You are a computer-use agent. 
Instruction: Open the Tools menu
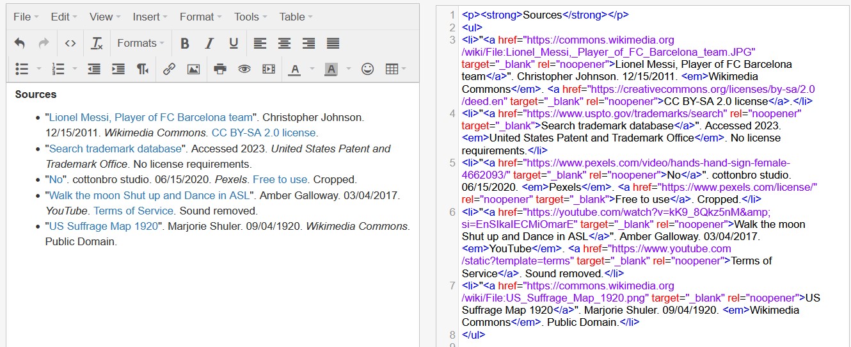(x=250, y=17)
